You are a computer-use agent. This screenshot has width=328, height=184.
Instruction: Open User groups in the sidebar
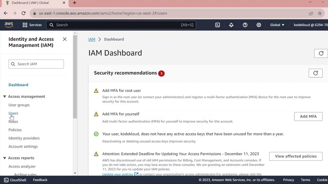[19, 105]
